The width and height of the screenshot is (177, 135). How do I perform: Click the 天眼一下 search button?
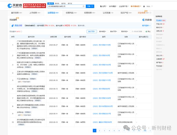coord(90,6)
